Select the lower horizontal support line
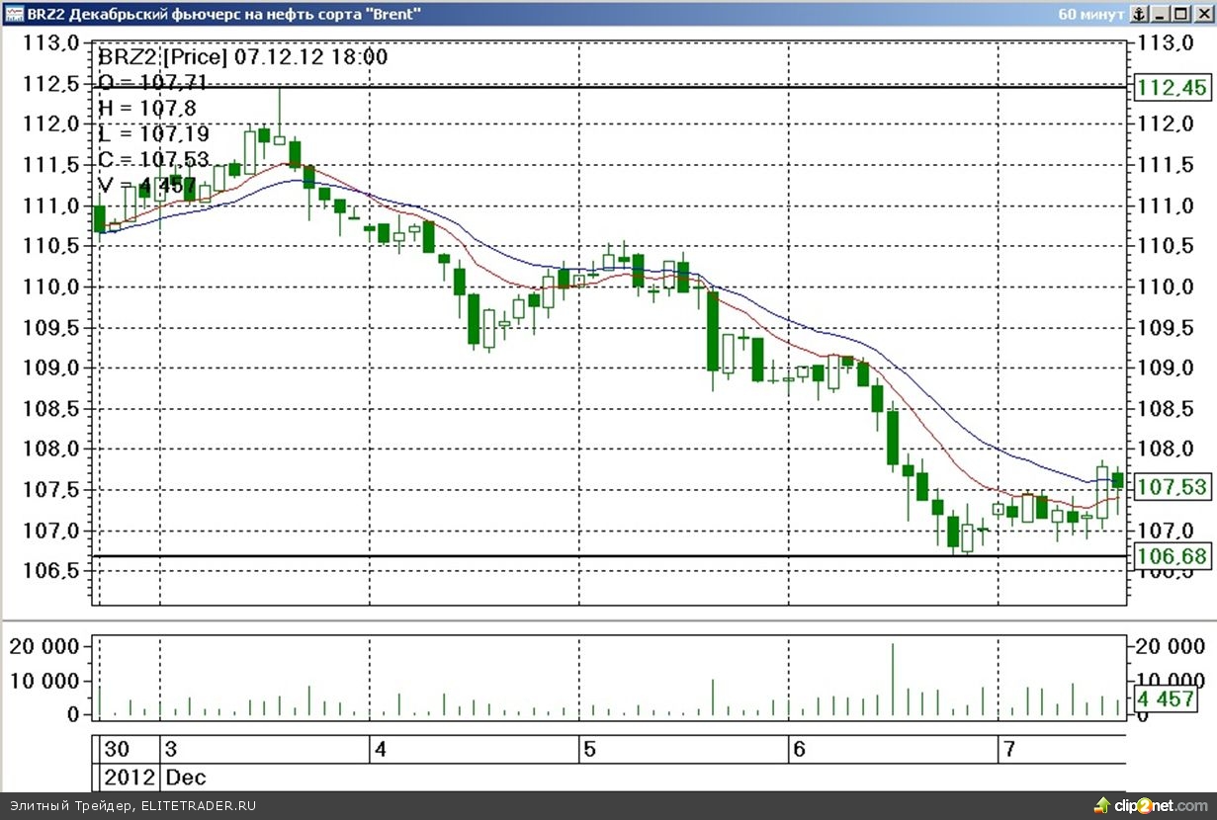The image size is (1217, 820). point(593,555)
